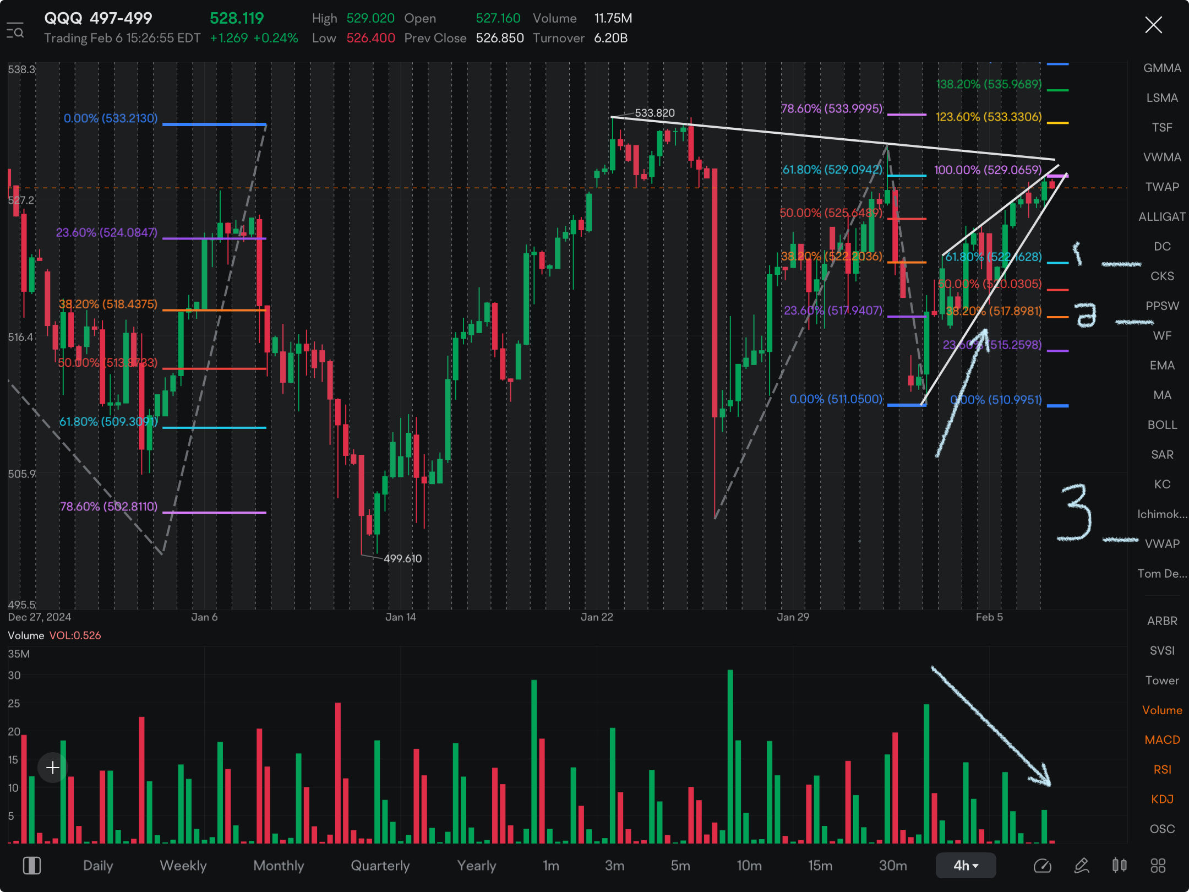Enable the OSC sub-indicator
This screenshot has height=892, width=1189.
pyautogui.click(x=1162, y=829)
